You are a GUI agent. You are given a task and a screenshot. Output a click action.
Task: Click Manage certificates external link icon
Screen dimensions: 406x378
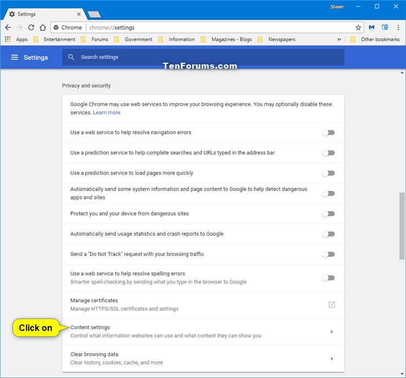[332, 304]
